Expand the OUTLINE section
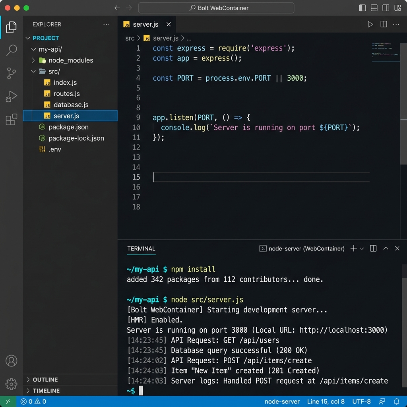 pyautogui.click(x=70, y=380)
